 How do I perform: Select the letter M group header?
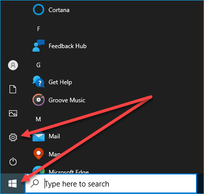pos(38,119)
